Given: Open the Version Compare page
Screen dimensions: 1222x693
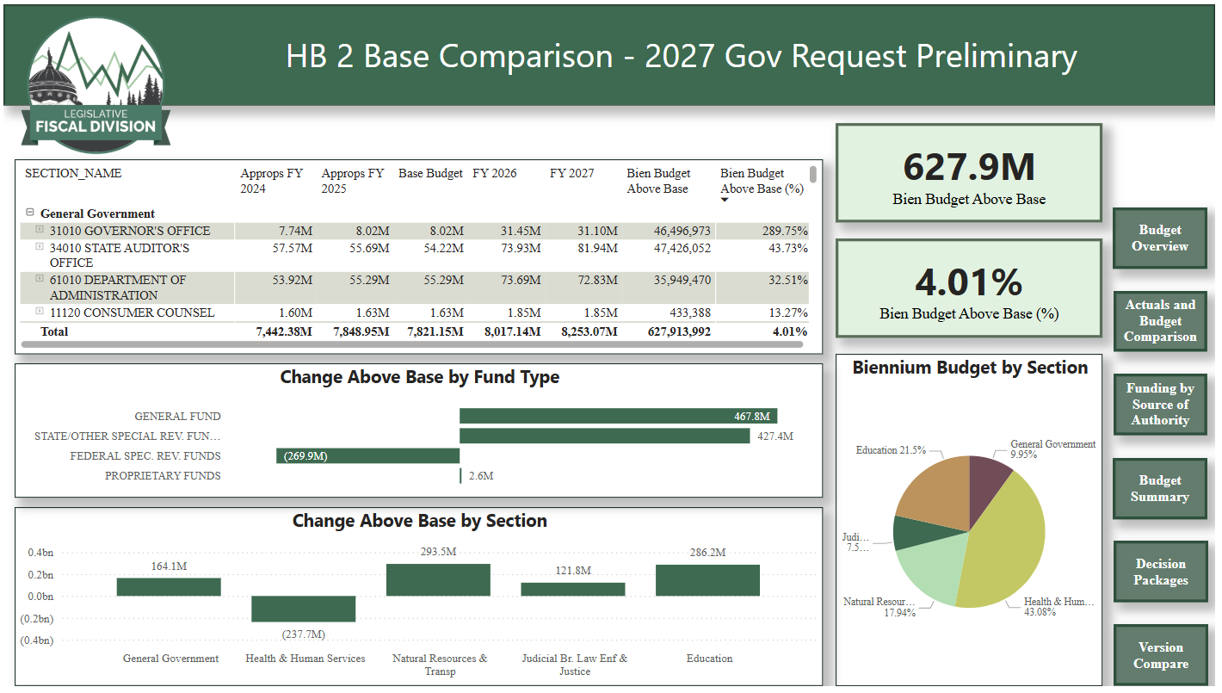Looking at the screenshot, I should pyautogui.click(x=1159, y=656).
